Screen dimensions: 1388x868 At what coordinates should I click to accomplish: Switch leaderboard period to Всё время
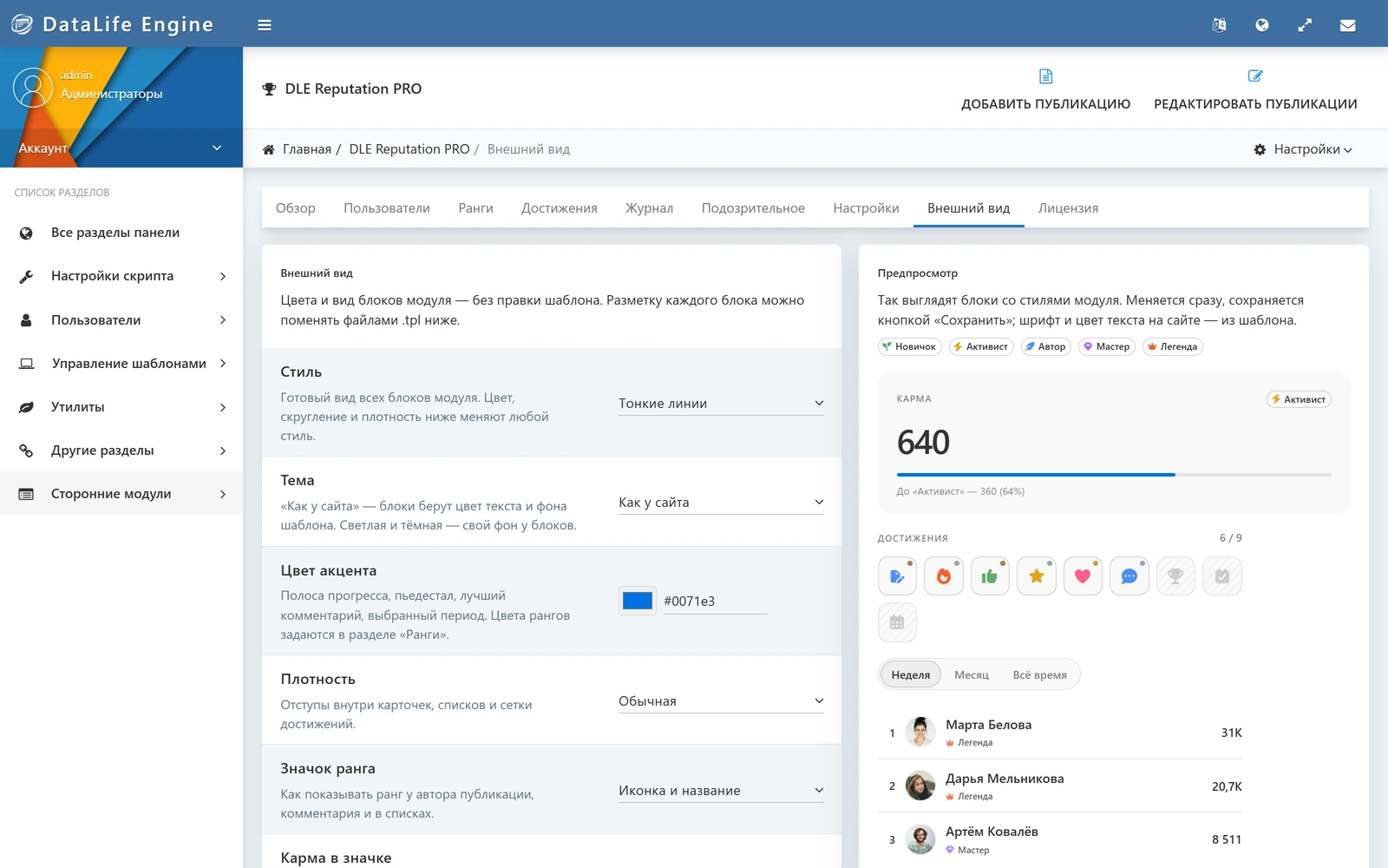(1039, 675)
